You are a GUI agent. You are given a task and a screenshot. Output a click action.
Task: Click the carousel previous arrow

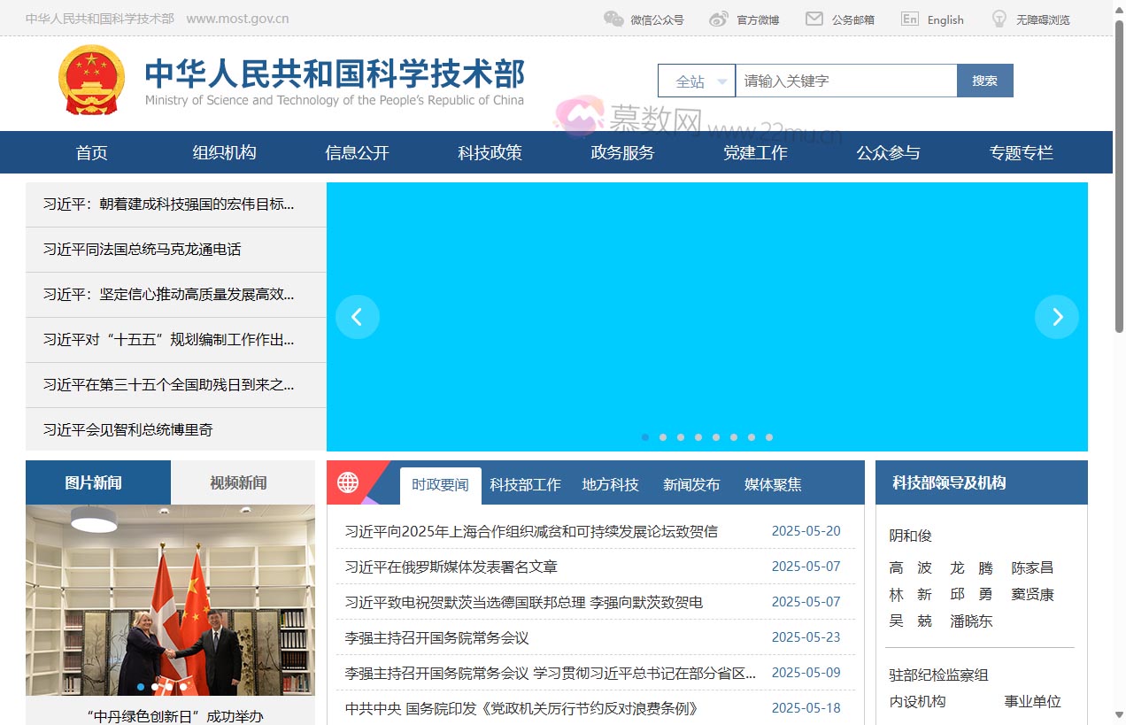pos(358,316)
